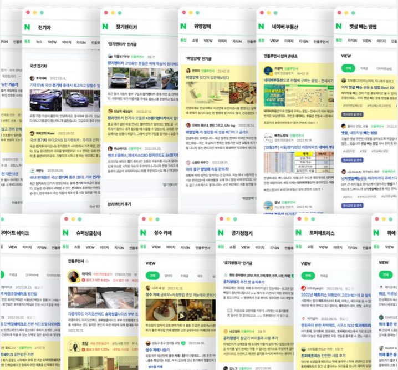This screenshot has width=398, height=370.
Task: Select the green 전체 filter chip under 뱃살 VIEW
Action: click(x=348, y=68)
